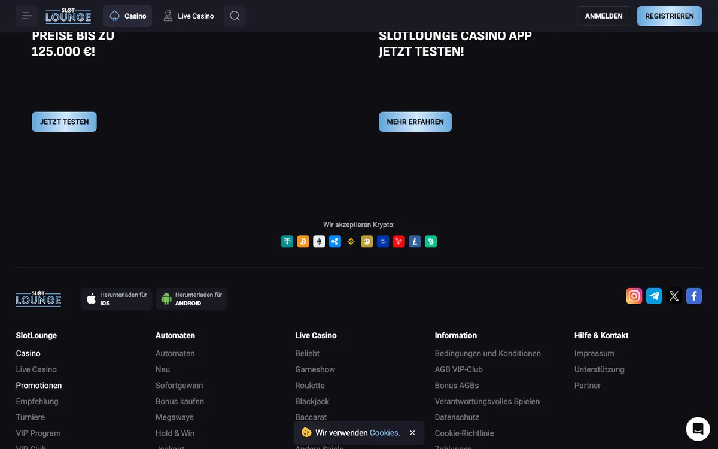Open the Partner footer link
Image resolution: width=718 pixels, height=449 pixels.
pyautogui.click(x=588, y=386)
